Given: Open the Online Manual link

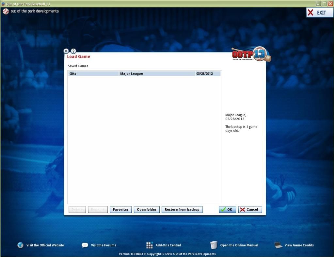Looking at the screenshot, I should (x=239, y=245).
